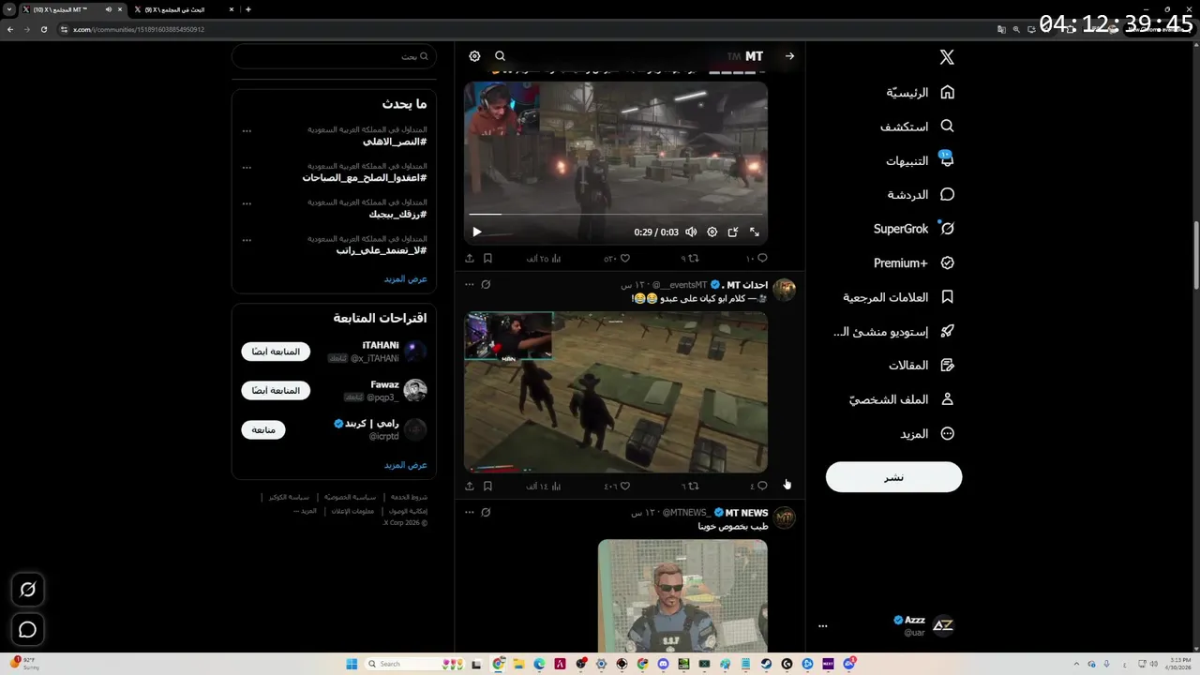
Task: Ask Grok about احداث MT post
Action: coord(486,285)
